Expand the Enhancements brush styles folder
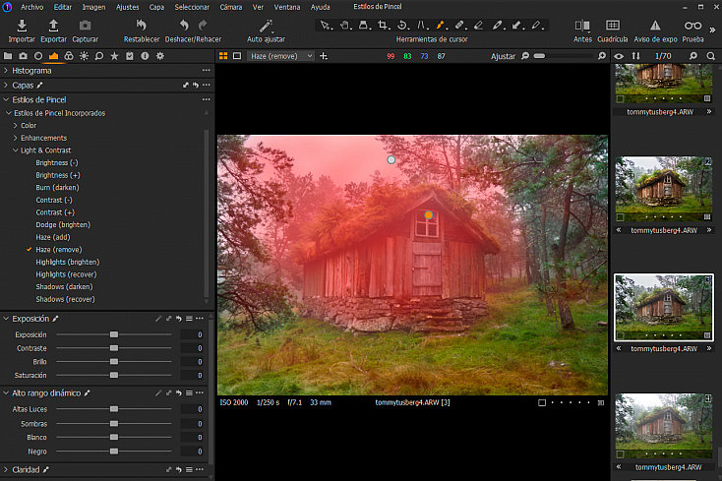Image resolution: width=722 pixels, height=481 pixels. pyautogui.click(x=15, y=138)
